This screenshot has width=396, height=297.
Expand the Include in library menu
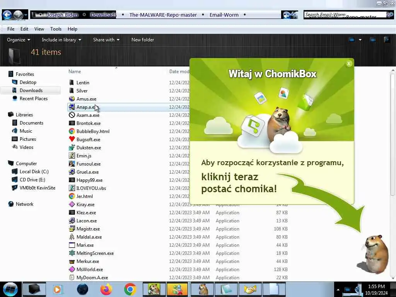point(61,40)
